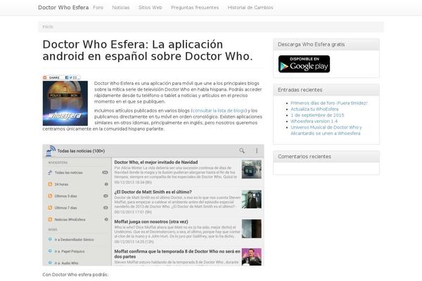Select Sitios Web in navigation bar
422x281 pixels.
coord(151,8)
